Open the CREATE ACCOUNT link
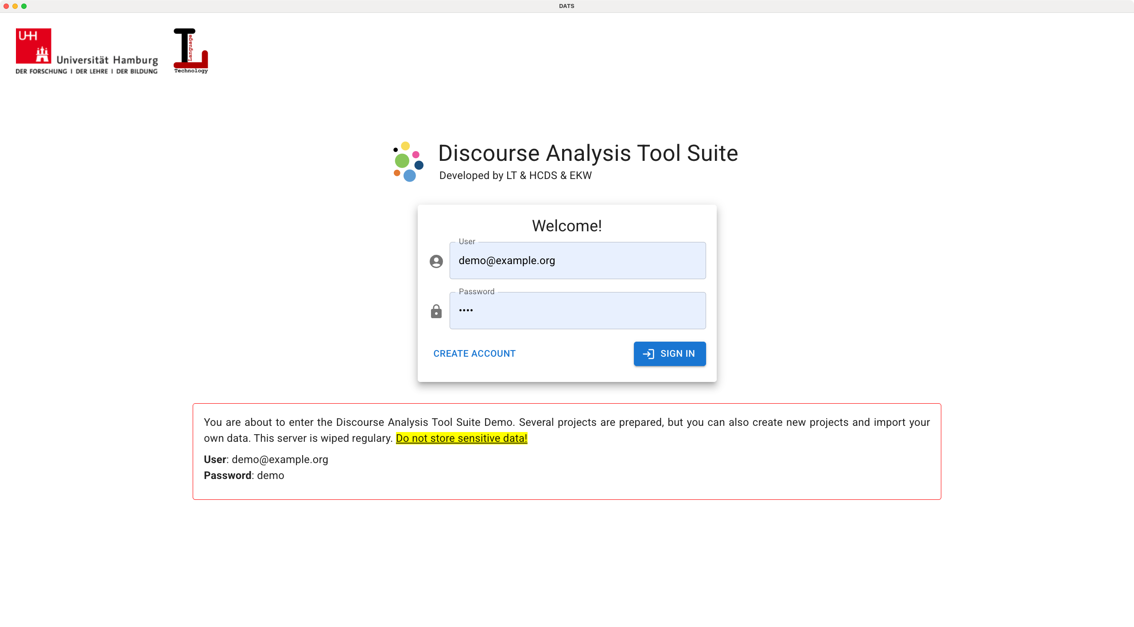Viewport: 1134px width, 627px height. pos(474,354)
